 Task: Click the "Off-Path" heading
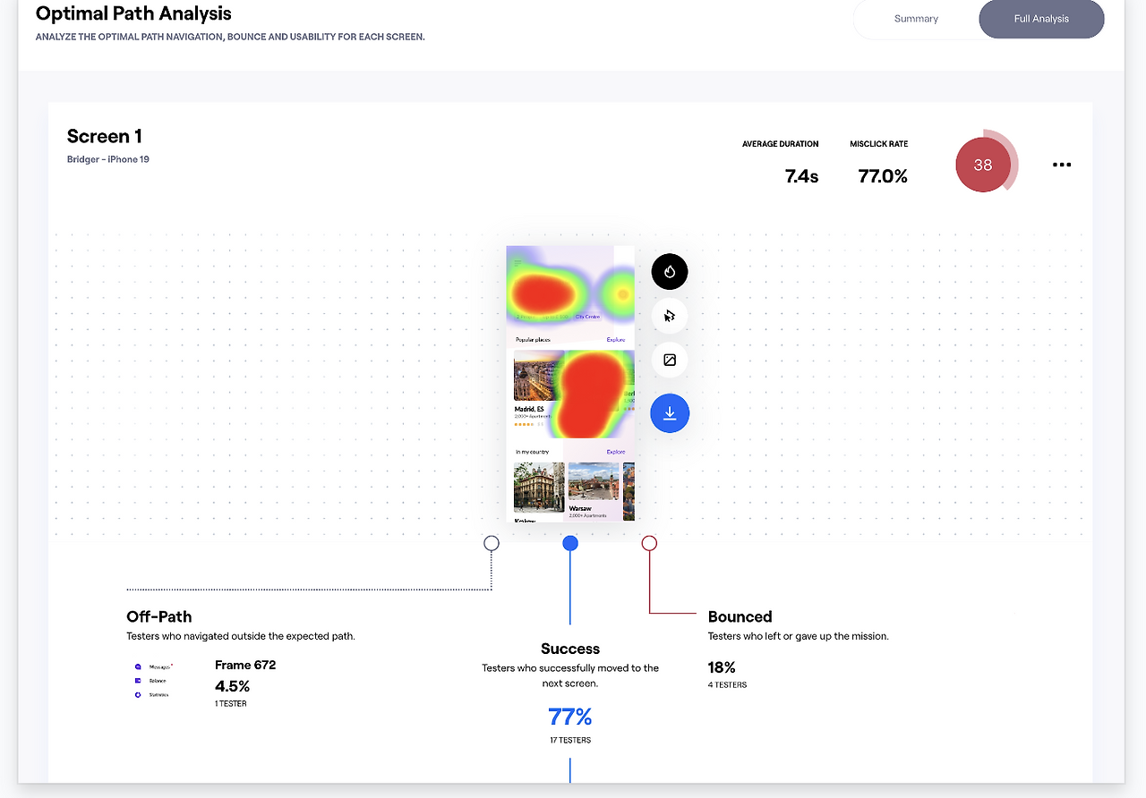159,616
